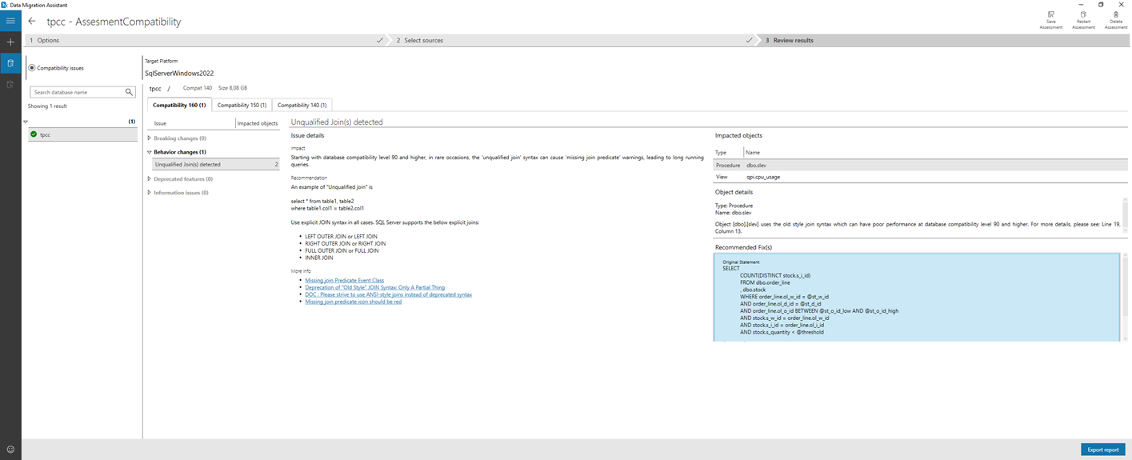Select Compatibility issues radio button
The width and height of the screenshot is (1132, 460).
click(32, 68)
